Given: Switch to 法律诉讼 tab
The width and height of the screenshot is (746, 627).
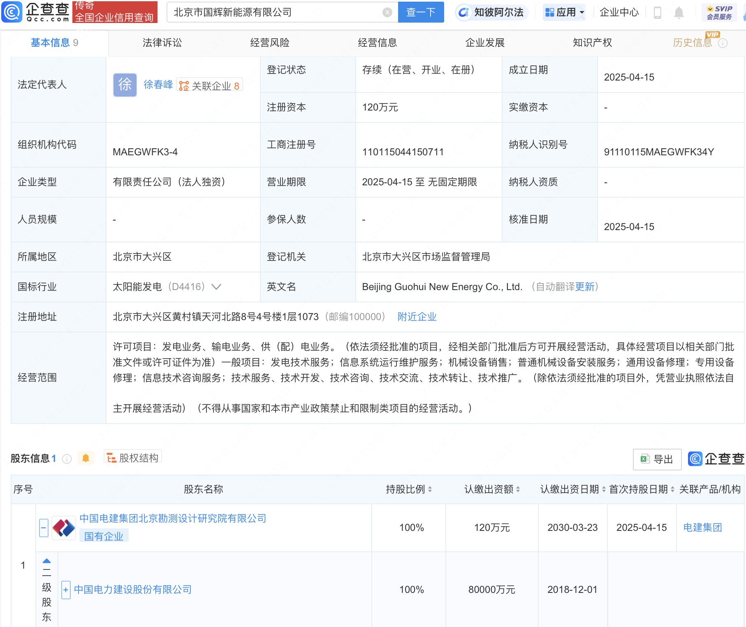Looking at the screenshot, I should point(162,43).
